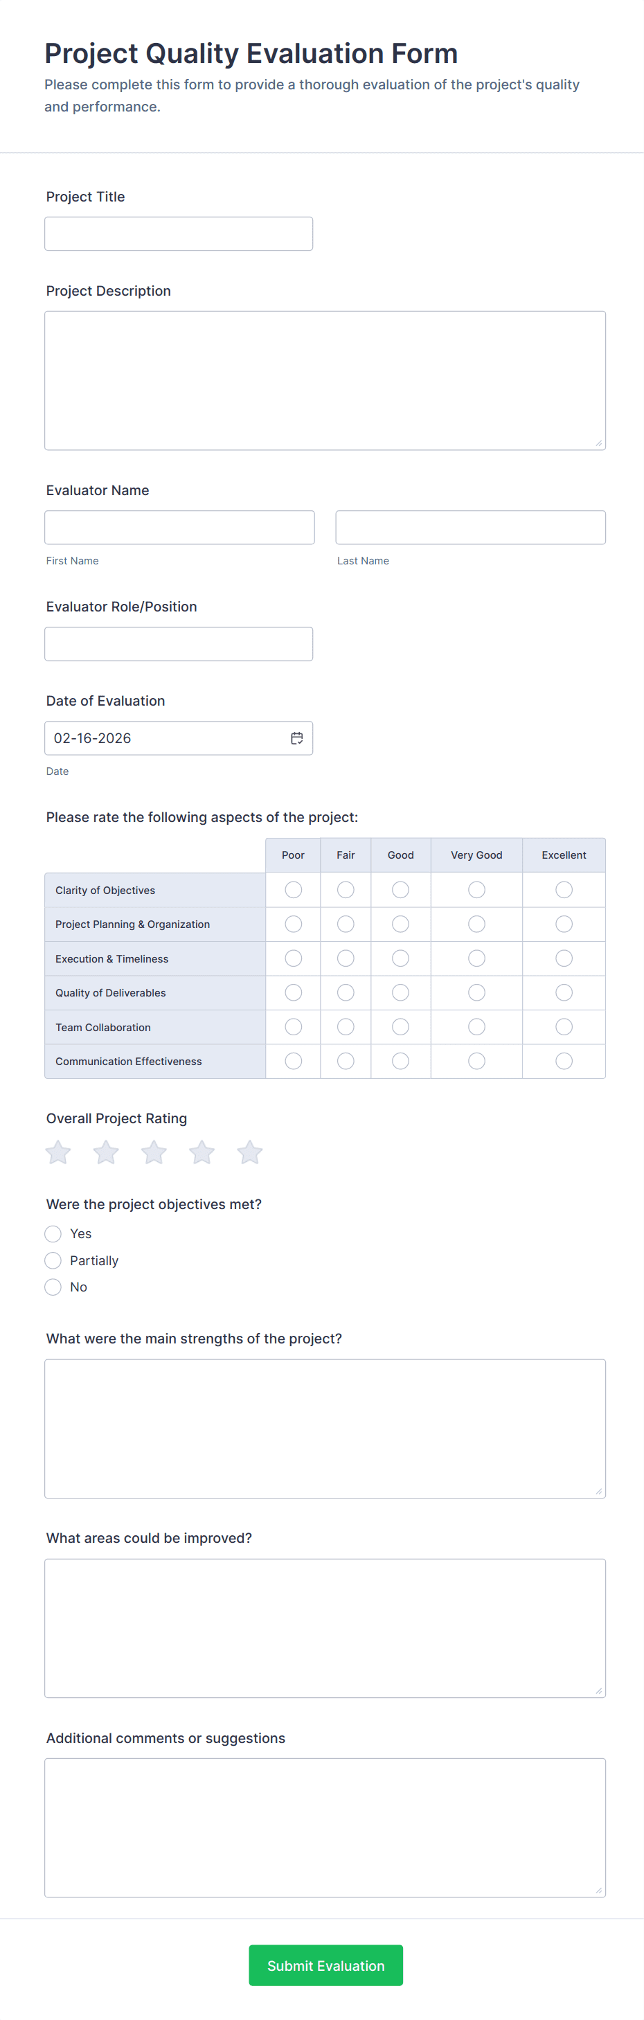
Task: Click the Evaluator First Name field
Action: click(179, 527)
